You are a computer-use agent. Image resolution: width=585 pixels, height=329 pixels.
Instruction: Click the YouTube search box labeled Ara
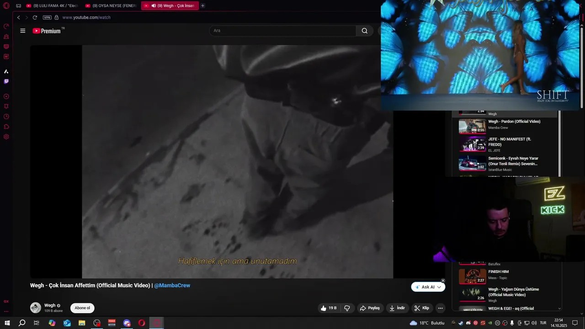(x=282, y=31)
